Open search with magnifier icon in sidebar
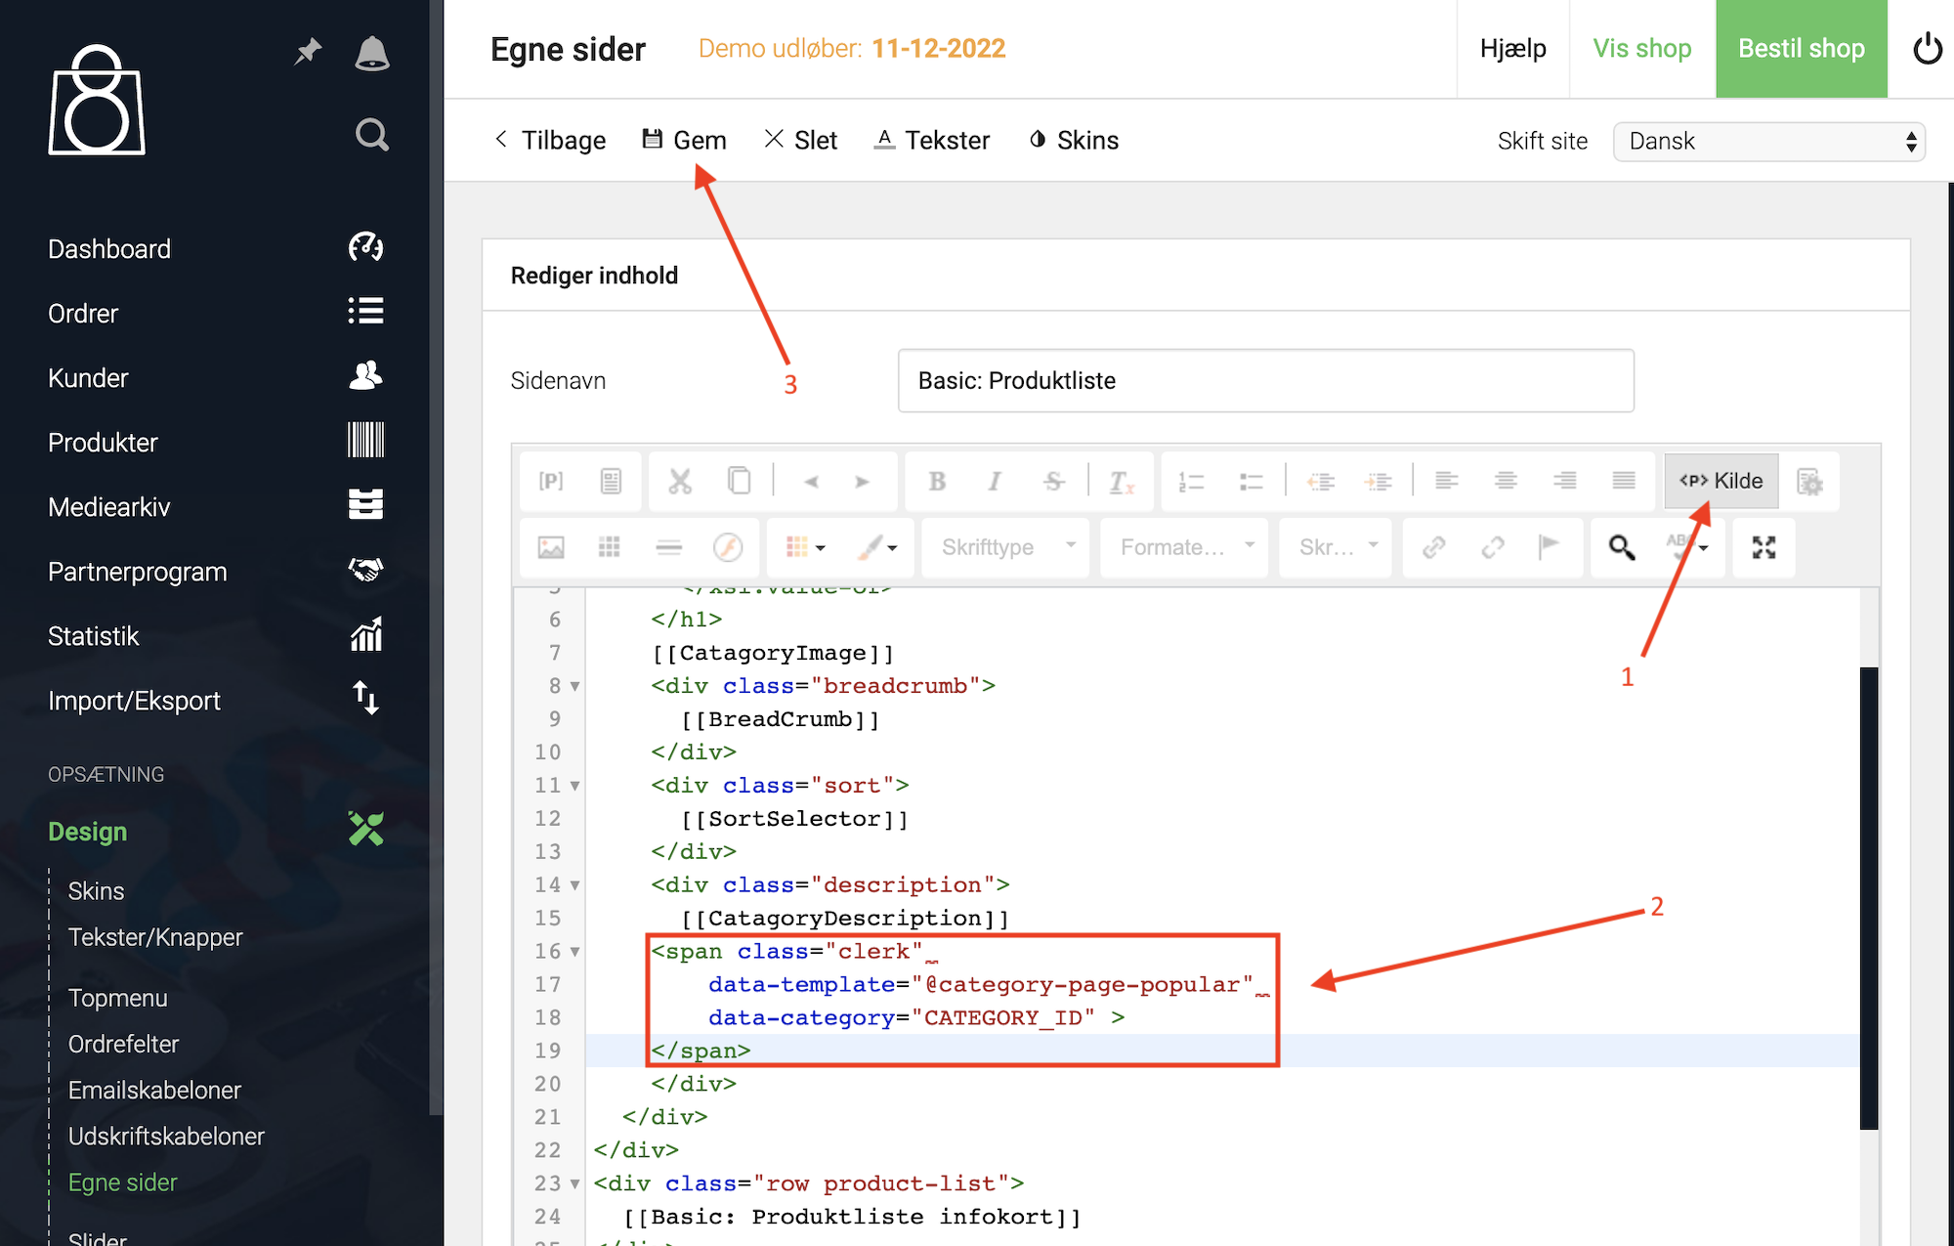 pos(371,134)
